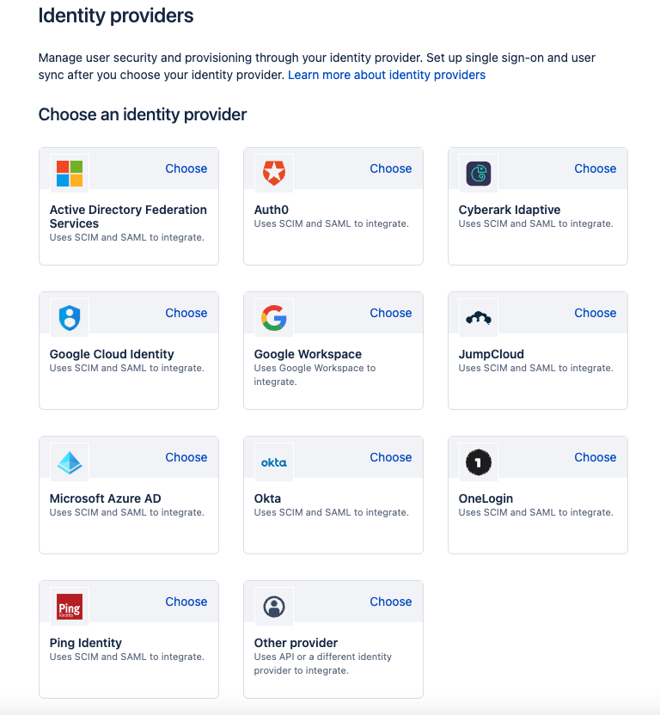The image size is (660, 715).
Task: Click the Ping Identity red logo
Action: 69,607
